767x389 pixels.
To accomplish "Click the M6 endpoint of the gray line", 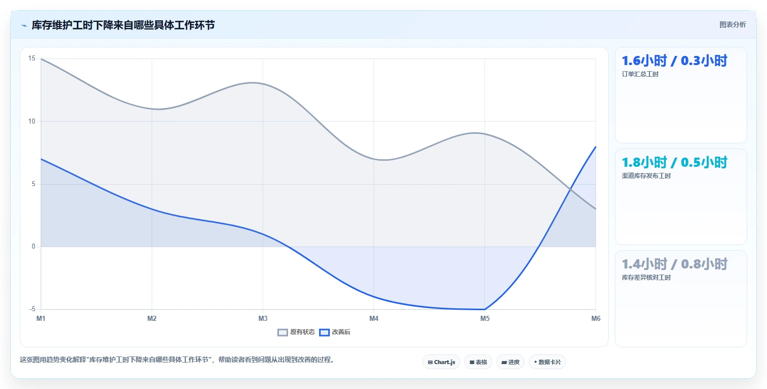I will tap(595, 209).
